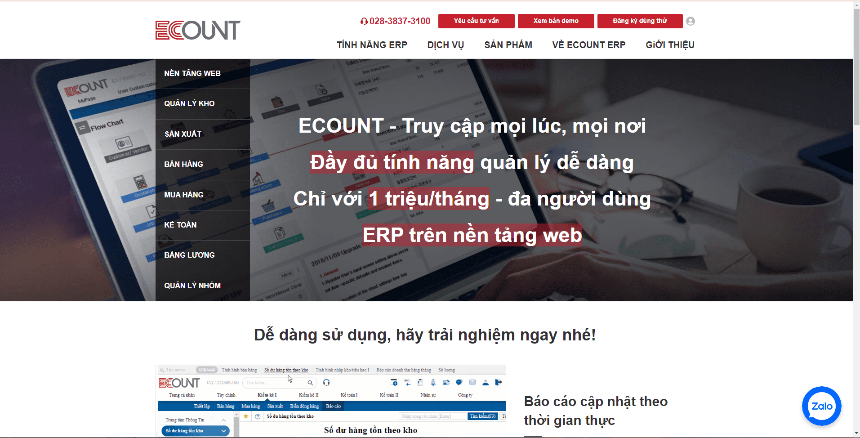
Task: Open the TÍNH NĂNG ERP menu
Action: point(372,45)
